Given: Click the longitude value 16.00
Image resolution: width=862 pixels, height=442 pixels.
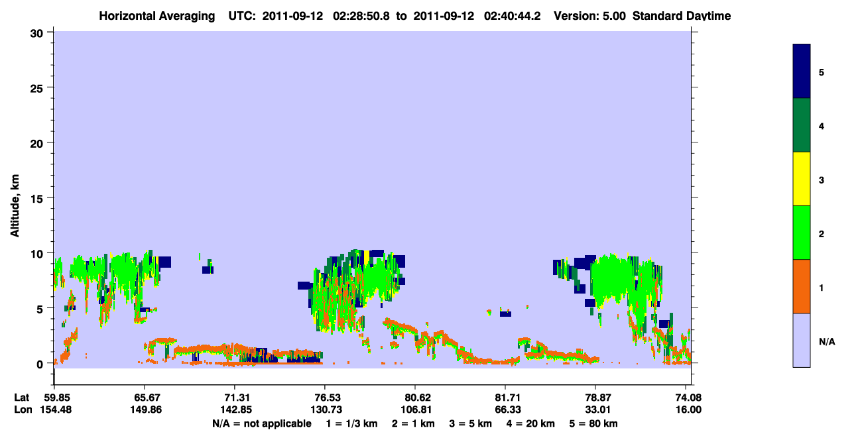Looking at the screenshot, I should click(x=688, y=410).
